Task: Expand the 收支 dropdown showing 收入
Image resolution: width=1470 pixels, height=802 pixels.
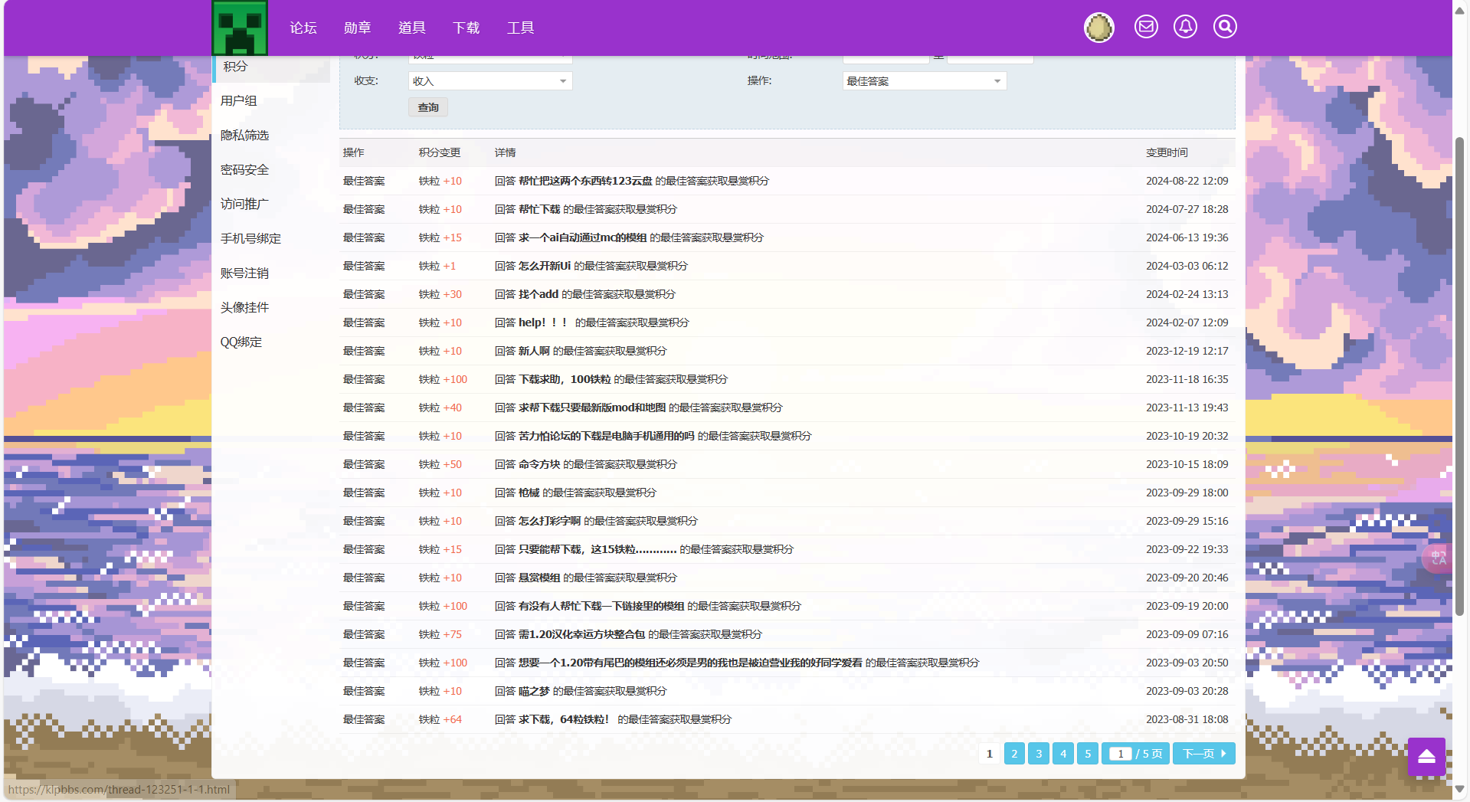Action: [490, 81]
